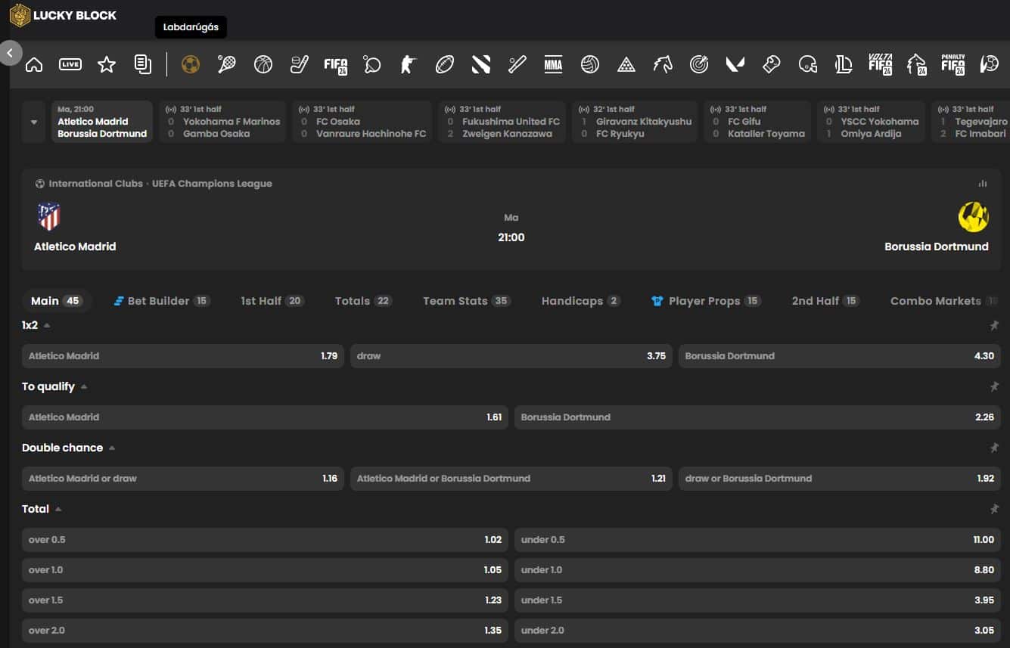Pick Atletico Madrid to qualify 1.61

(x=265, y=417)
